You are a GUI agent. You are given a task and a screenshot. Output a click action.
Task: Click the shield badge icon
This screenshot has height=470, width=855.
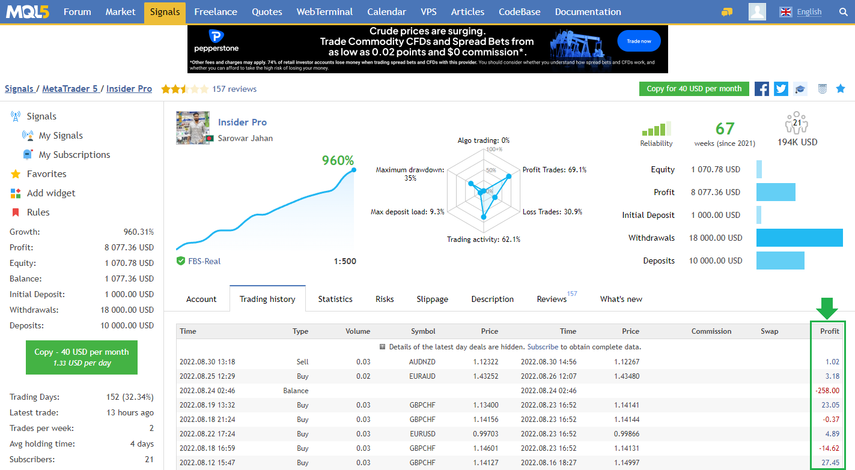point(823,89)
